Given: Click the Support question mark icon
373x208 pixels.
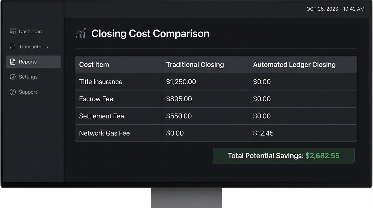Looking at the screenshot, I should tap(12, 92).
